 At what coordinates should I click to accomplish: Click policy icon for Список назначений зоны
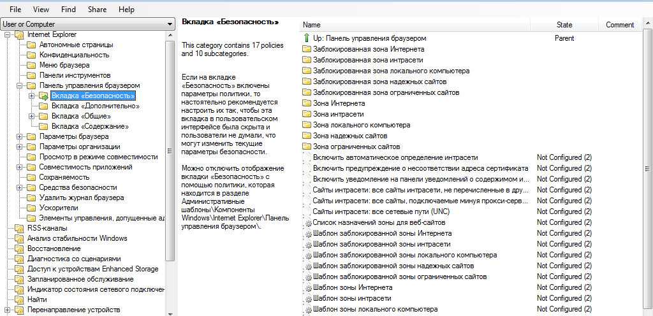click(x=307, y=222)
